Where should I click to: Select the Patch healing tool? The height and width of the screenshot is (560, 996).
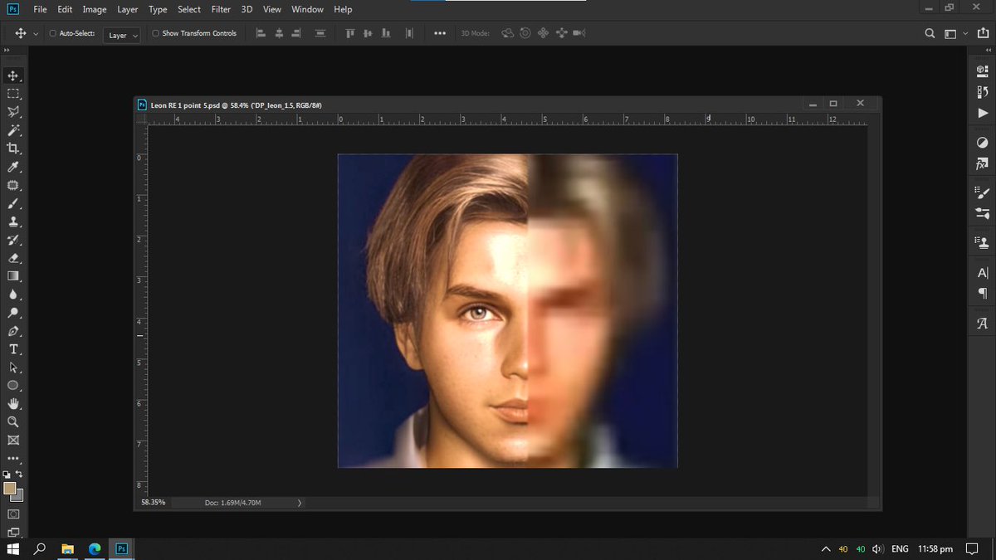click(x=13, y=185)
